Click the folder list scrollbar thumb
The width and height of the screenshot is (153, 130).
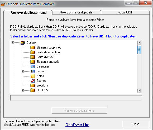[139, 50]
